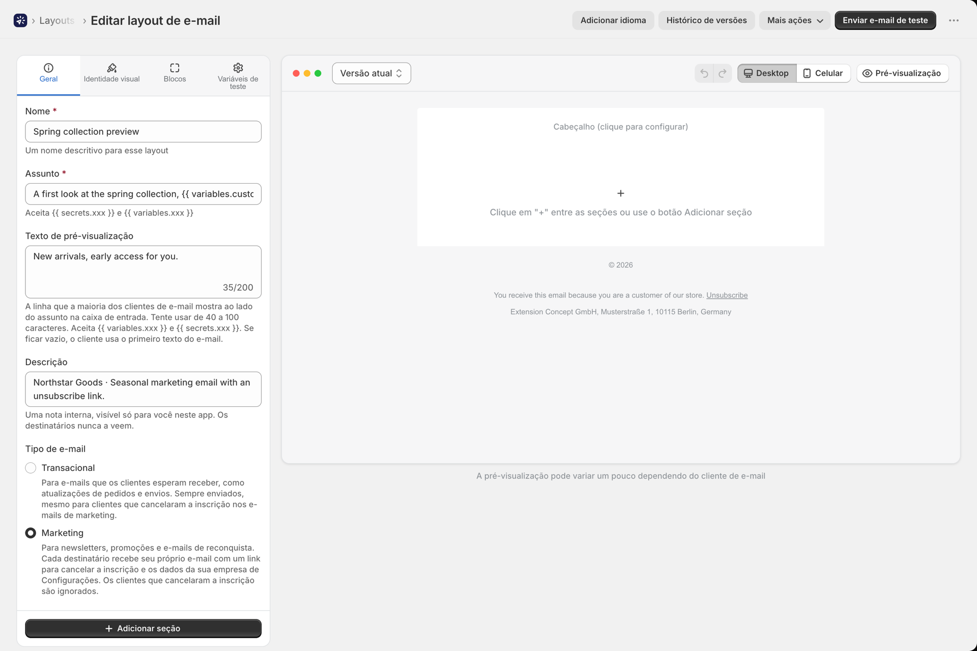This screenshot has width=977, height=651.
Task: Click the Unsubscribe link in footer
Action: coord(727,295)
